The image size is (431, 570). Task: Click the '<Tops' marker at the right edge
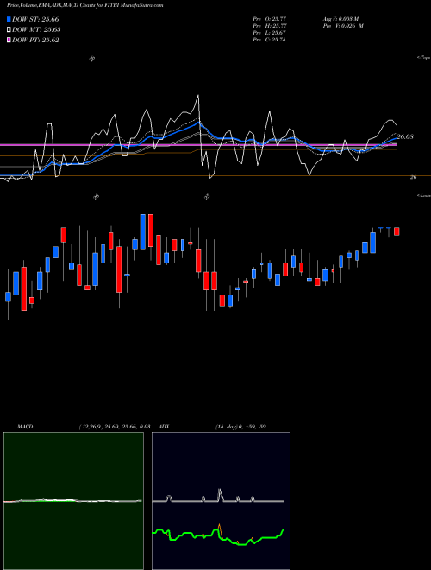click(424, 58)
